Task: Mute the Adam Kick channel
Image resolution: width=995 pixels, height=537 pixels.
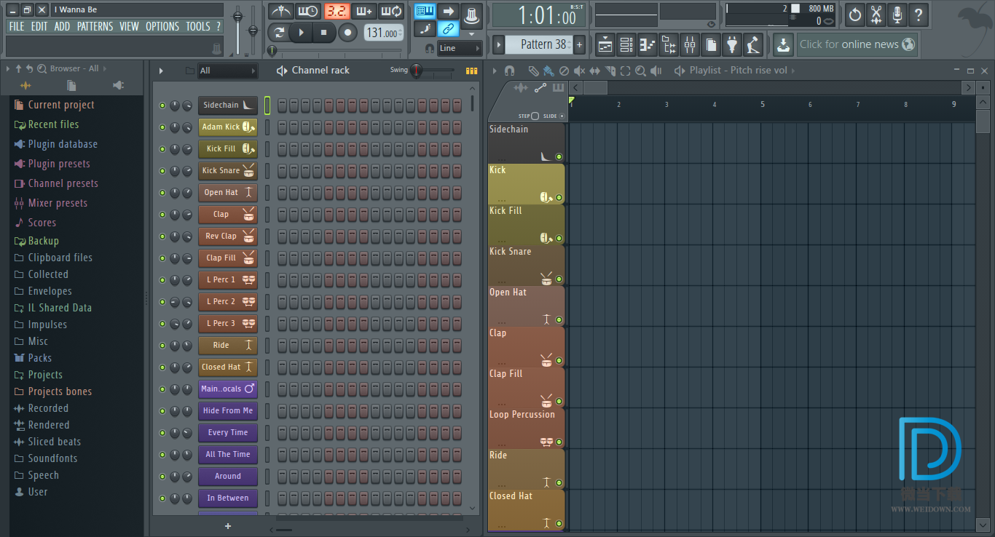Action: (162, 127)
